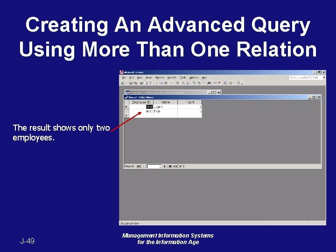
Task: Go to last record navigation button
Action: (170, 166)
